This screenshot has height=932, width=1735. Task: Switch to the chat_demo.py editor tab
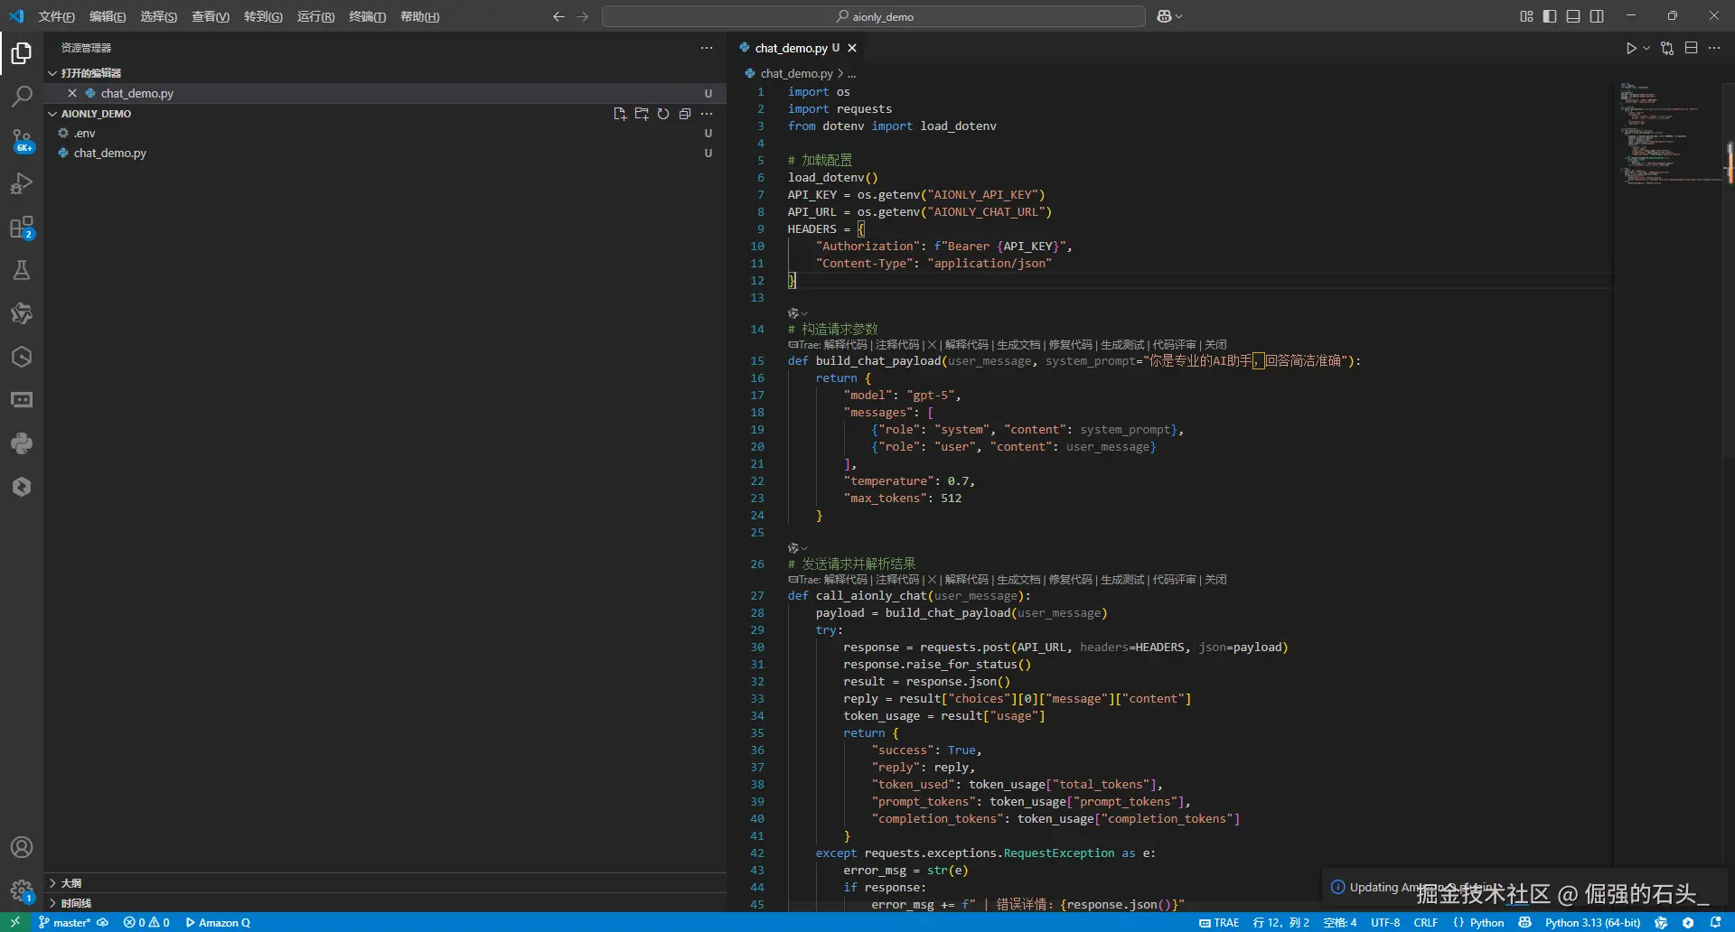click(x=791, y=48)
